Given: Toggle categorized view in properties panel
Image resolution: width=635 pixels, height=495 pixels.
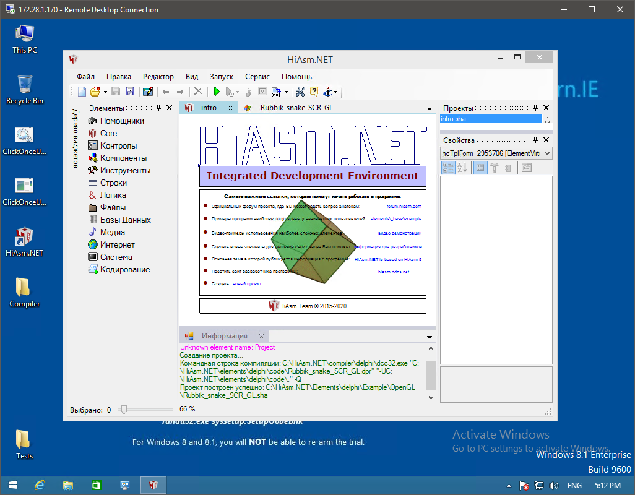Looking at the screenshot, I should click(x=447, y=167).
